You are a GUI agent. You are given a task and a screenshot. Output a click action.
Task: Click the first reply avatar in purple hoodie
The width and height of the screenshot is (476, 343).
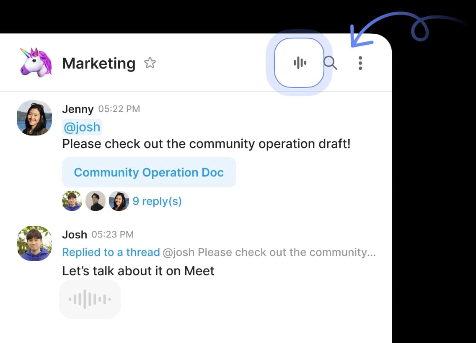point(72,201)
